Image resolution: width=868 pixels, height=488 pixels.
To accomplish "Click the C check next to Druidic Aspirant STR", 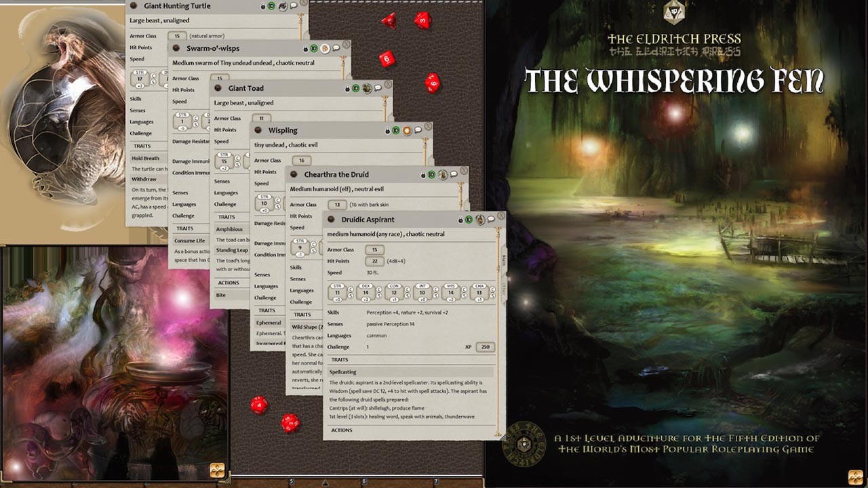I will pyautogui.click(x=351, y=289).
